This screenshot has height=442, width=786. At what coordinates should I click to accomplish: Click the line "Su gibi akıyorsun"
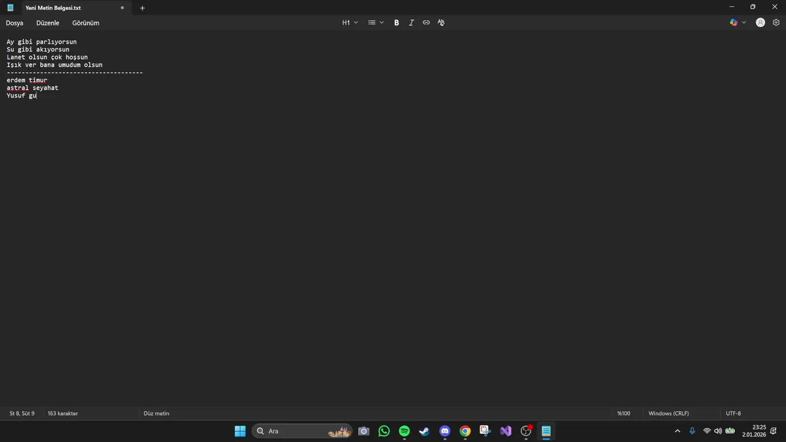click(x=38, y=50)
